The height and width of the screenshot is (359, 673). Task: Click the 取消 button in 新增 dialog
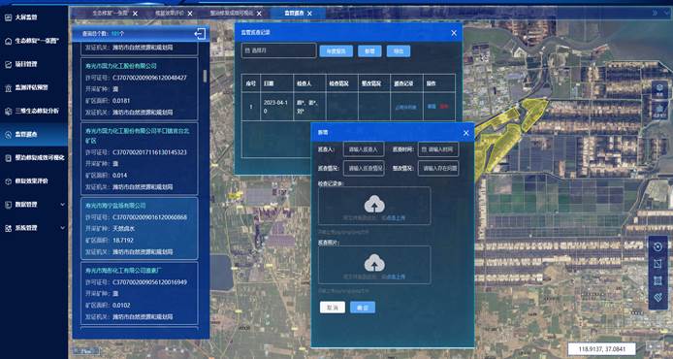(333, 307)
